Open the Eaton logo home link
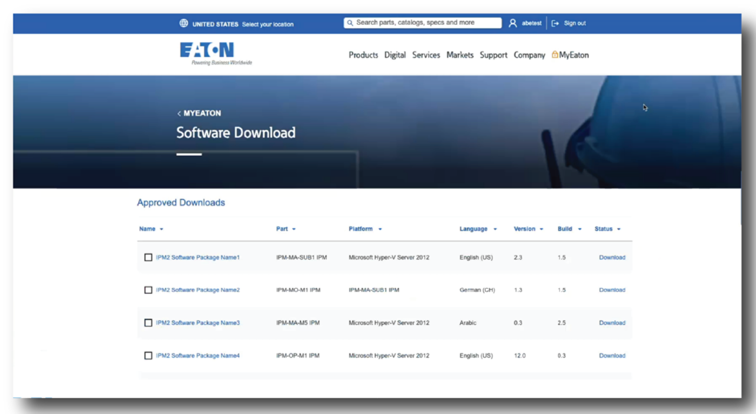Image resolution: width=756 pixels, height=414 pixels. point(216,53)
